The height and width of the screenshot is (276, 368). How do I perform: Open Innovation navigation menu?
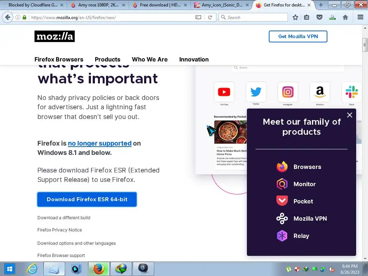(194, 59)
